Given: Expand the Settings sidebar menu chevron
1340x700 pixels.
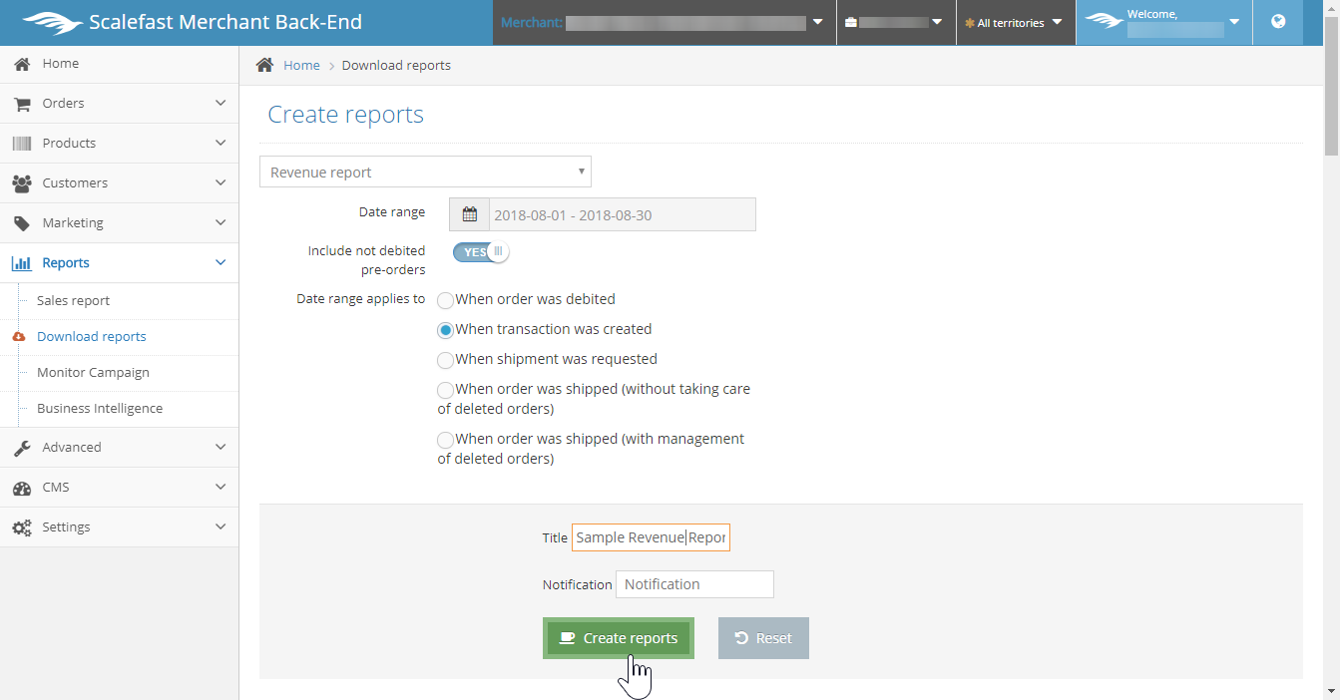Looking at the screenshot, I should [x=221, y=526].
